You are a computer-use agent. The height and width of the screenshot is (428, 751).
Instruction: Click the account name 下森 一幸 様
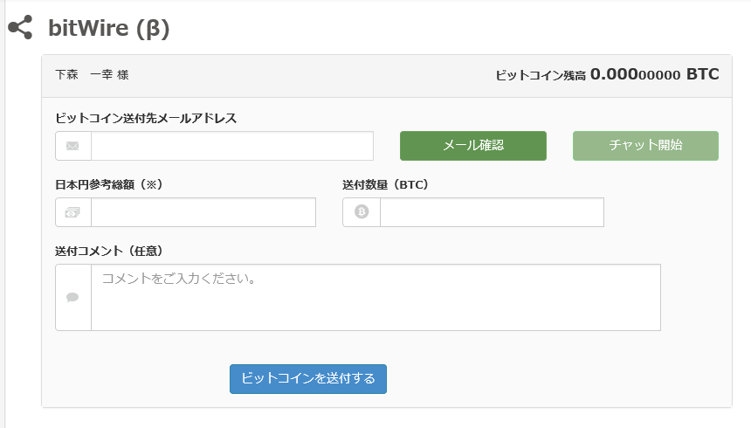pos(92,75)
